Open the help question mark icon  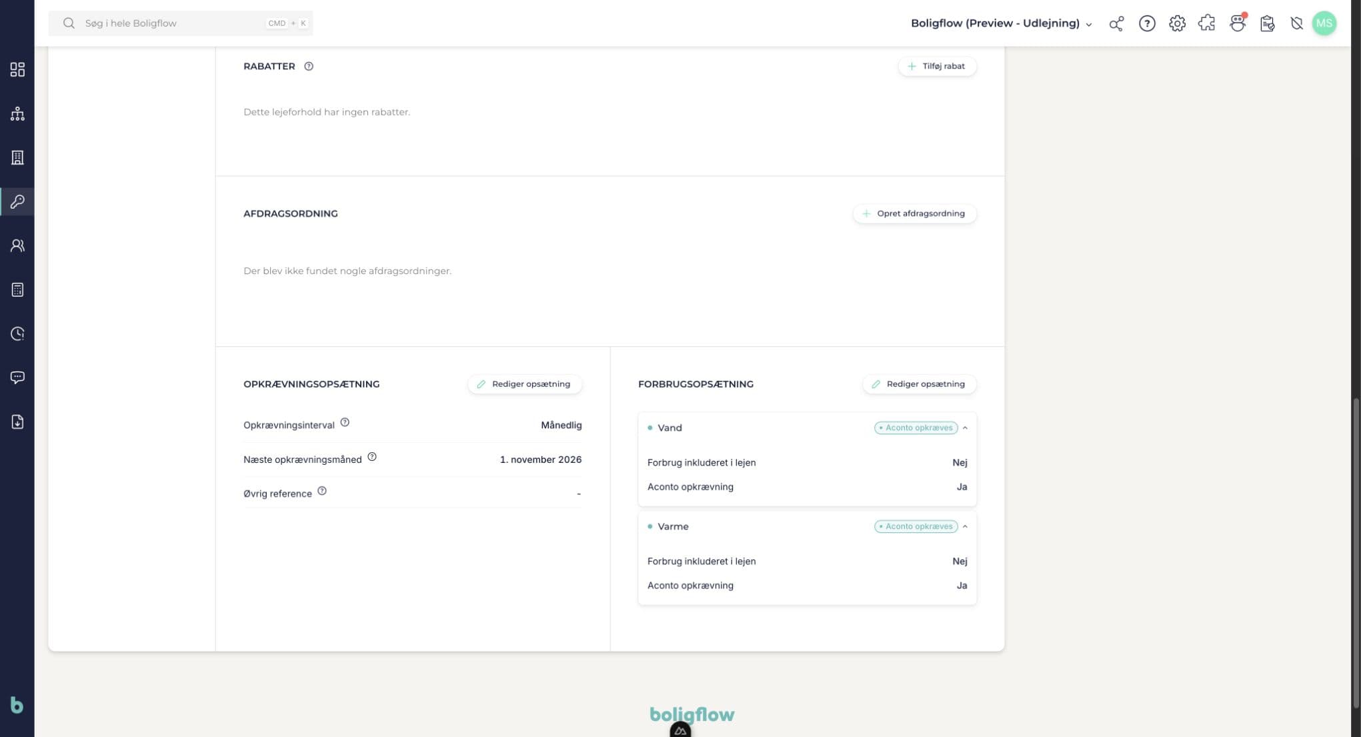coord(1147,23)
